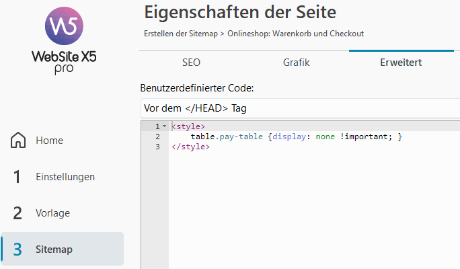Click the step number 2 icon beside Vorlage
Image resolution: width=460 pixels, height=269 pixels.
click(17, 213)
